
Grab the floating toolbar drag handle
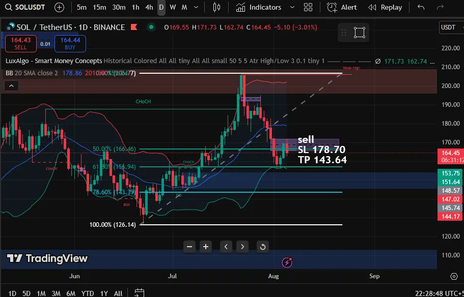point(344,33)
